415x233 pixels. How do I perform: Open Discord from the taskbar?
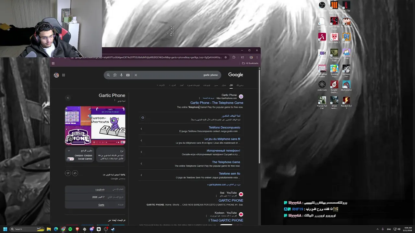(x=91, y=229)
